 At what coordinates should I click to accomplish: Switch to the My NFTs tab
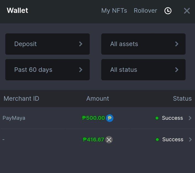pyautogui.click(x=114, y=11)
